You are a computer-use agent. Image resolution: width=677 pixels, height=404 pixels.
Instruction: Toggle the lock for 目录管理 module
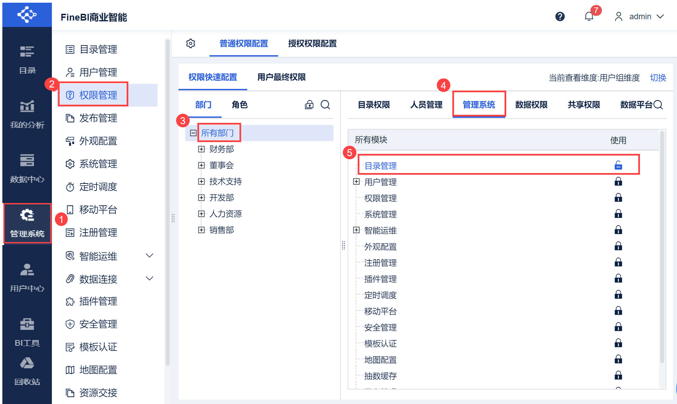click(618, 165)
